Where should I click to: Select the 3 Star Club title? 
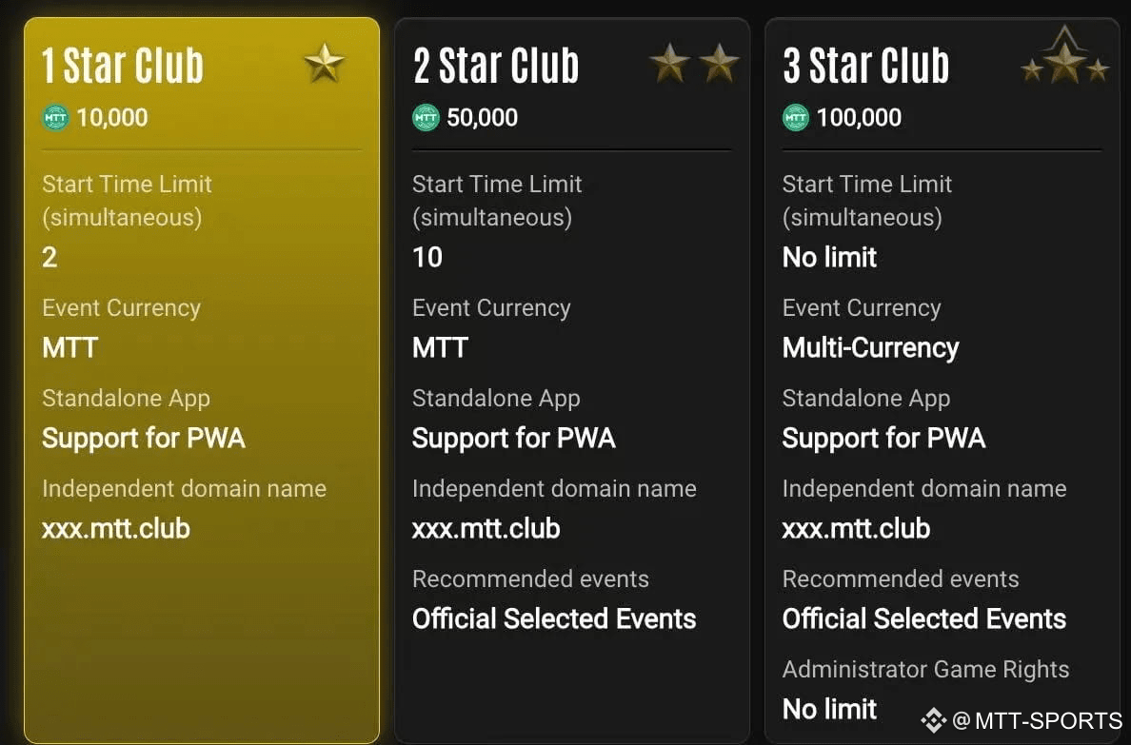click(x=866, y=66)
